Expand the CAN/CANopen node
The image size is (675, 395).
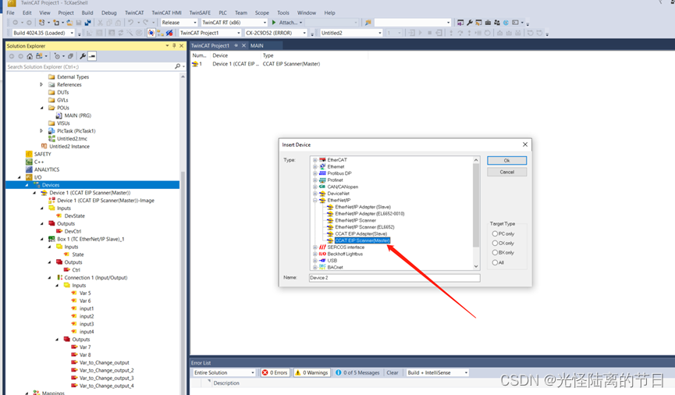(314, 187)
